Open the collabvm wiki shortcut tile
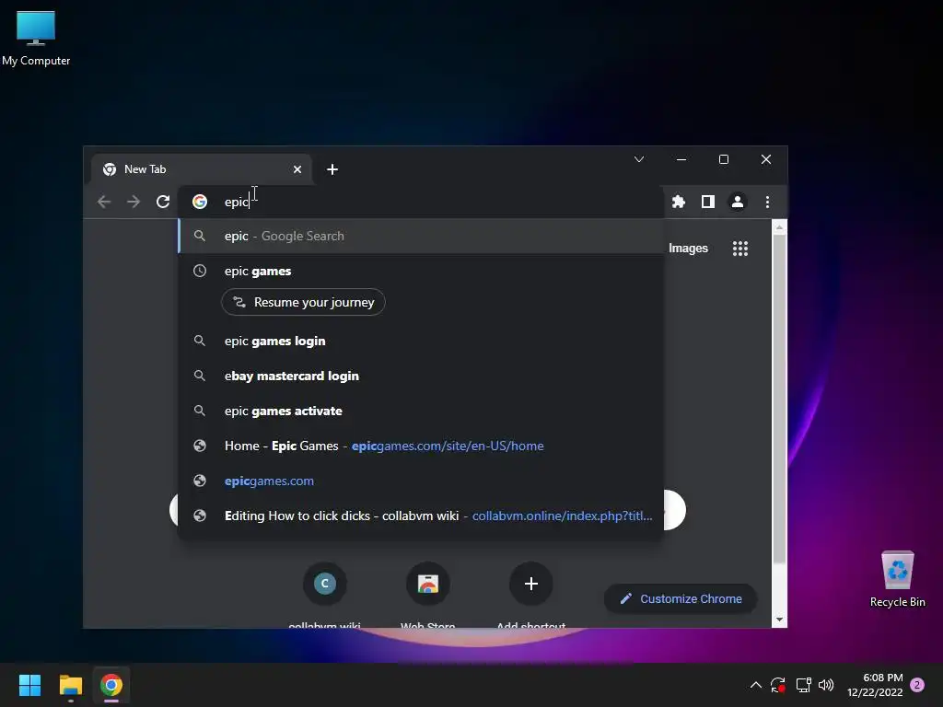 coord(325,596)
